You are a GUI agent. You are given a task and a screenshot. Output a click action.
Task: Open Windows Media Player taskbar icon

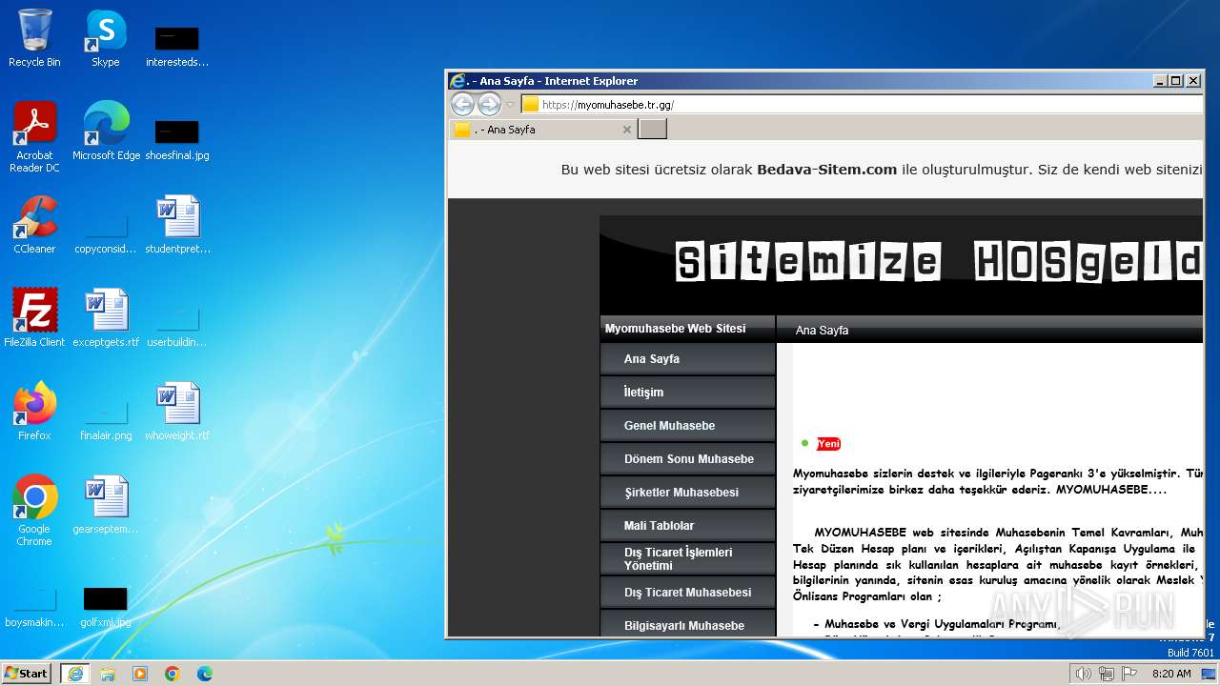point(140,674)
